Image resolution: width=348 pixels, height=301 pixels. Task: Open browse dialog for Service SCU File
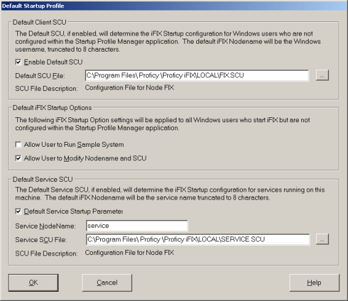coord(322,240)
